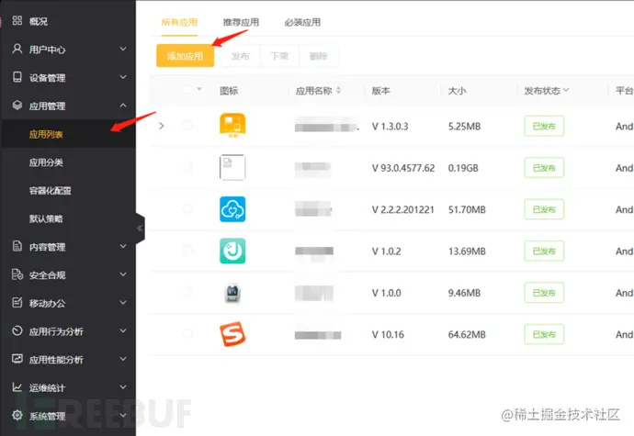Click the 51.70MB size cell

467,209
